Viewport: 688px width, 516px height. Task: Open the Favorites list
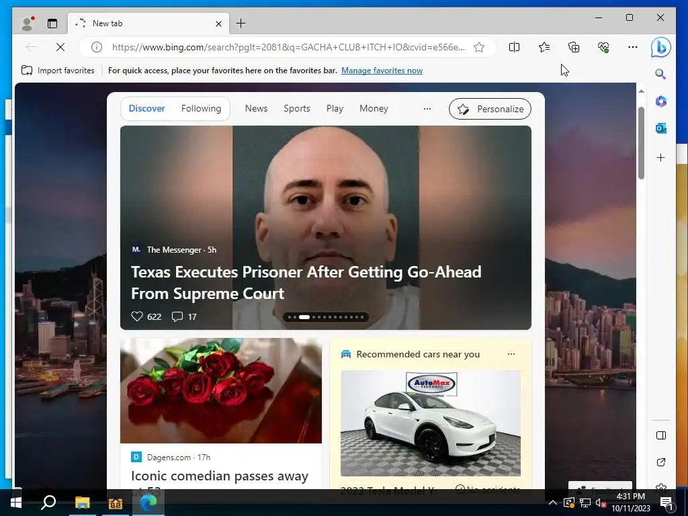click(x=544, y=47)
